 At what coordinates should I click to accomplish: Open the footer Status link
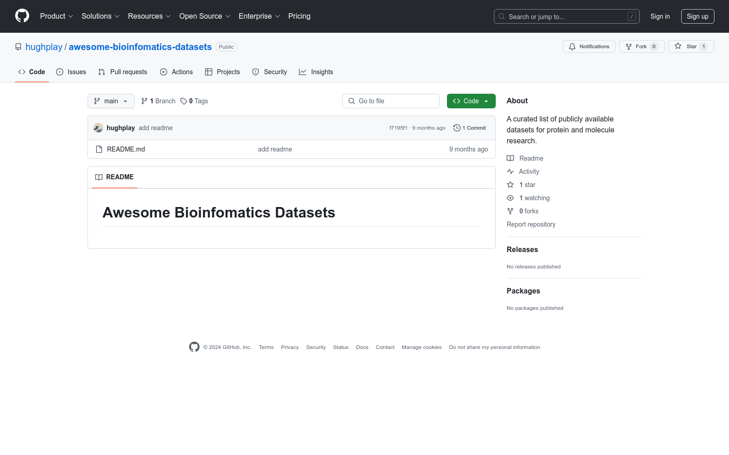click(341, 347)
